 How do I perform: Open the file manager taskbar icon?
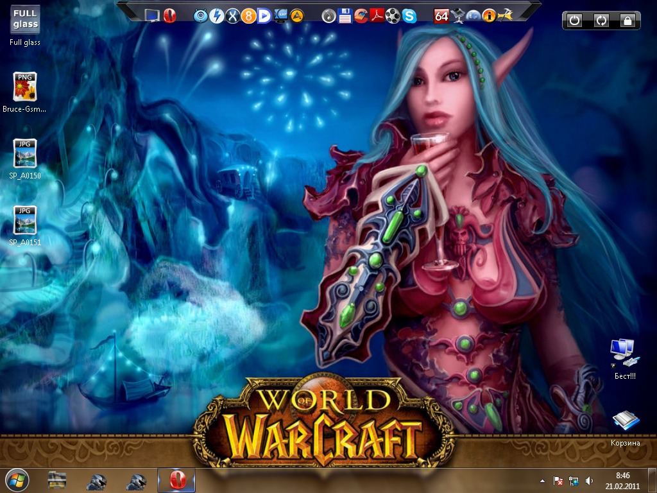[x=57, y=480]
